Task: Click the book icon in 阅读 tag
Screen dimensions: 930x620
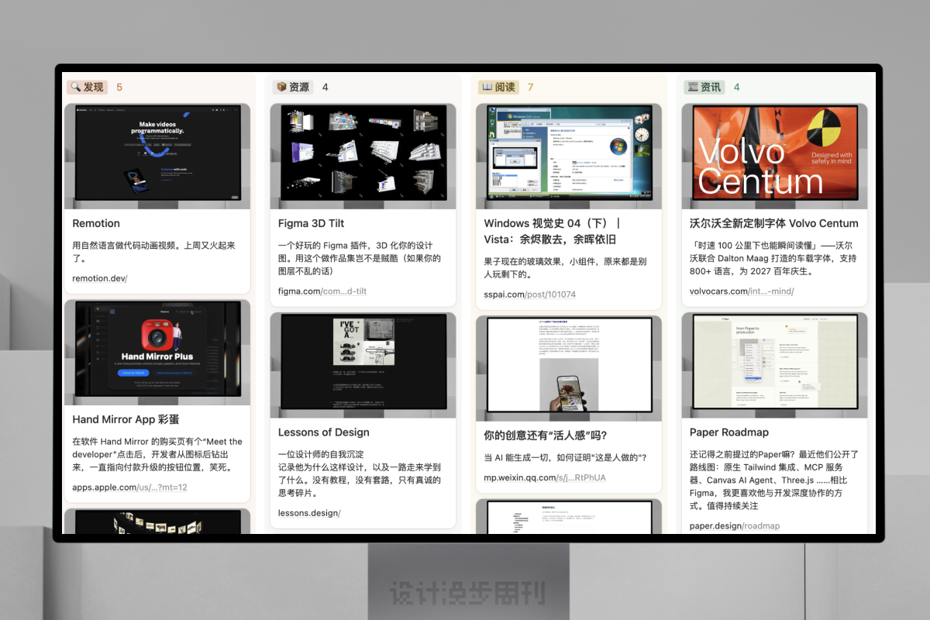Action: [487, 87]
